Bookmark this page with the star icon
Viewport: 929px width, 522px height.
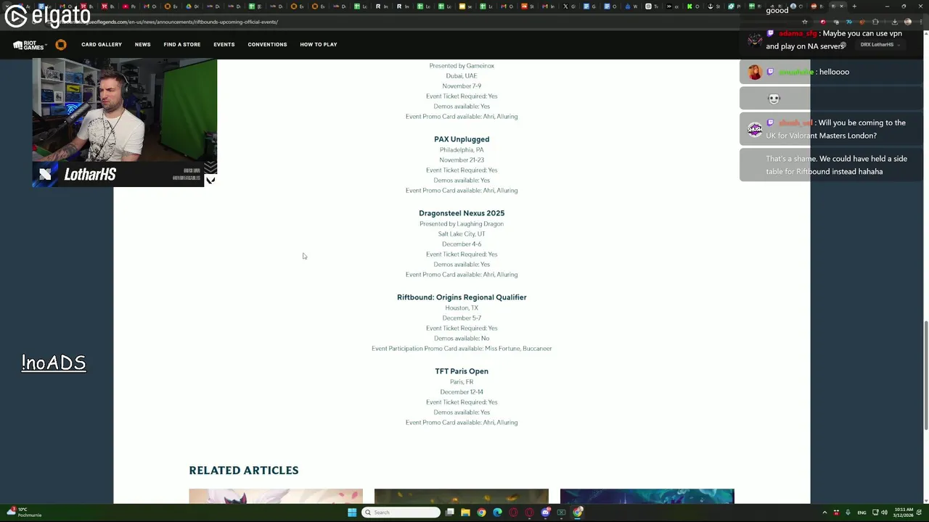[805, 22]
